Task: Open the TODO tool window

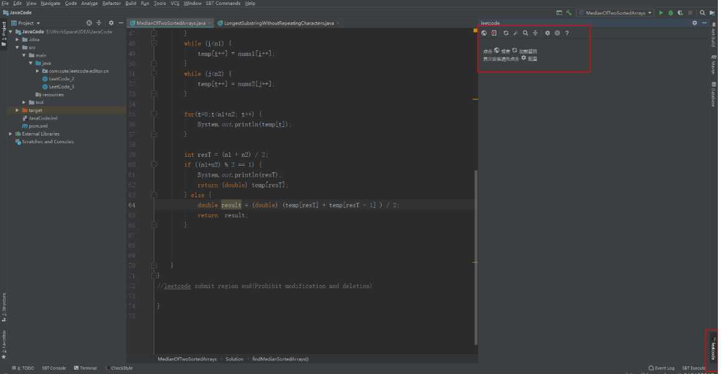Action: click(23, 368)
